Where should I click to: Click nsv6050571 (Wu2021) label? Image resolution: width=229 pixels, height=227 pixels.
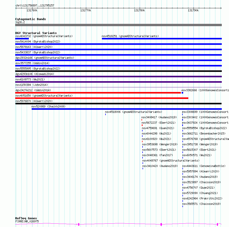pyautogui.click(x=197, y=155)
